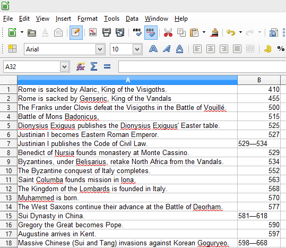Click the Print document icon
This screenshot has height=248, width=286.
coord(107,33)
